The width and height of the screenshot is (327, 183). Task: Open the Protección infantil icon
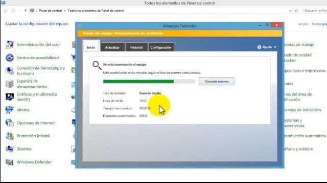coord(10,136)
